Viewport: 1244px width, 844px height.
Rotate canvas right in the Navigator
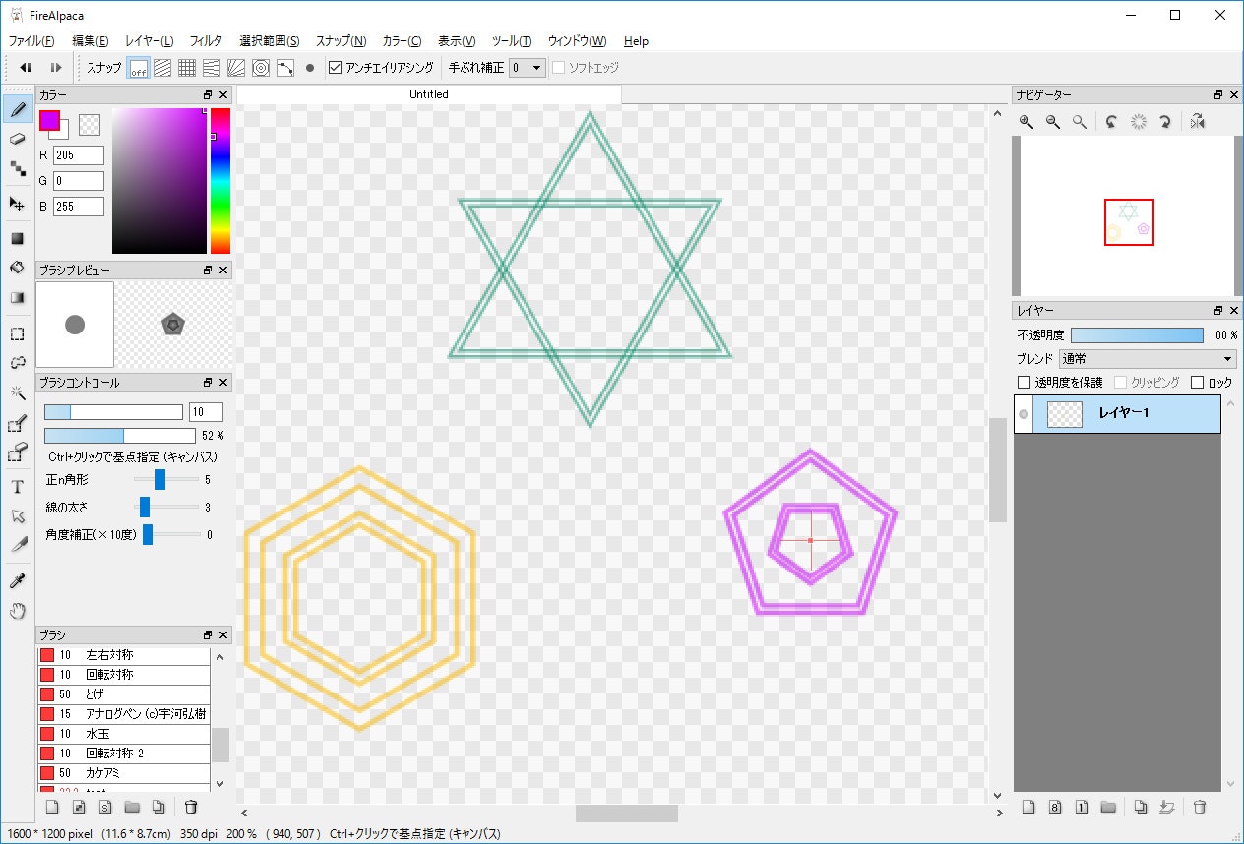tap(1164, 122)
